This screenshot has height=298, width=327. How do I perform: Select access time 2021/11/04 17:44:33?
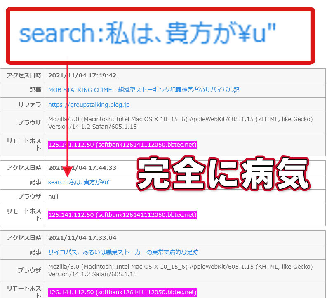tap(82, 168)
